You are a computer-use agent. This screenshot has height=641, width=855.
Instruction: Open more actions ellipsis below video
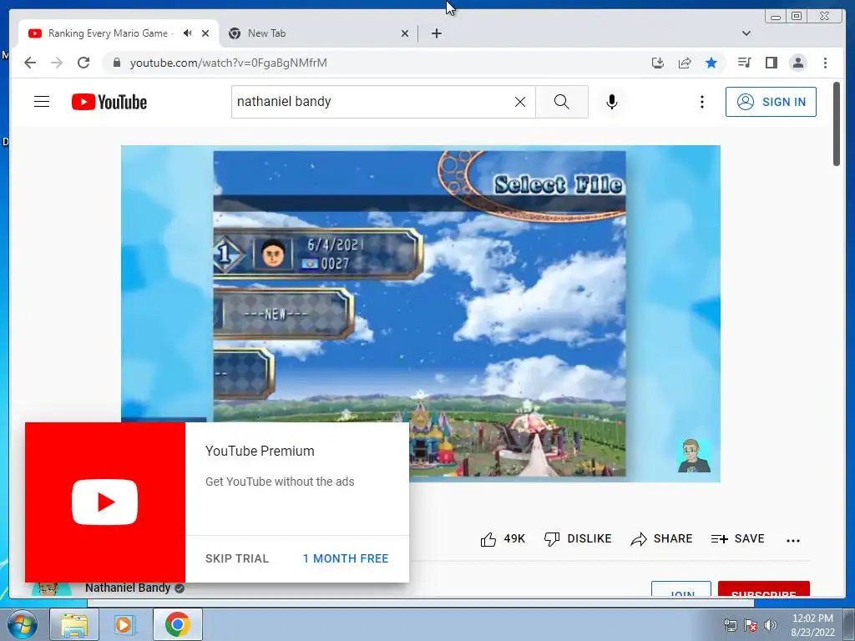(793, 540)
